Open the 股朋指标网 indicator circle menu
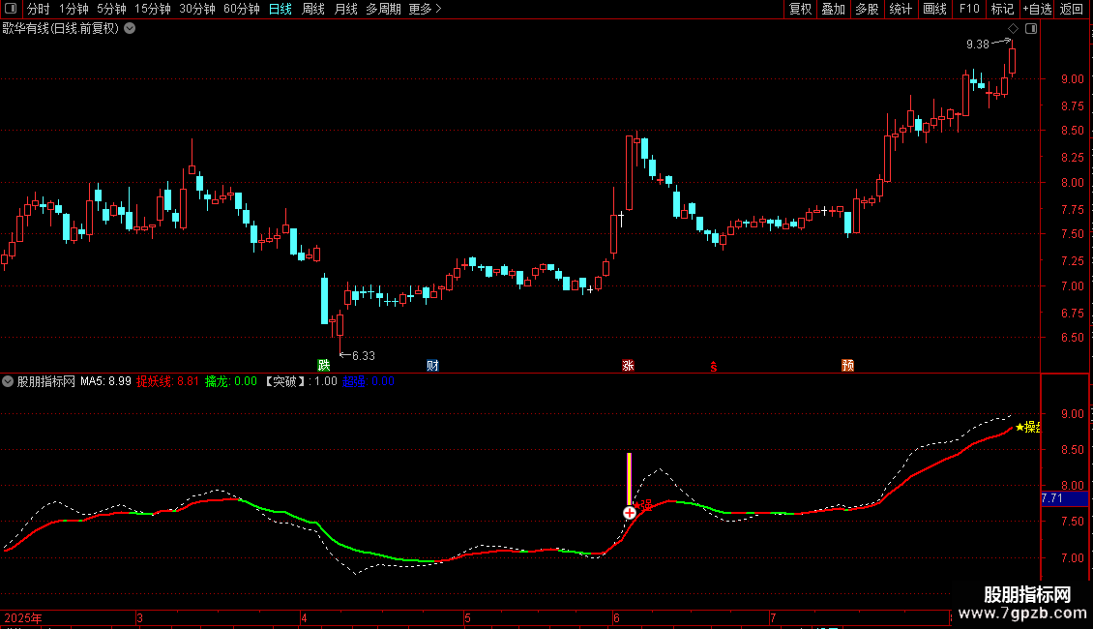1093x629 pixels. coord(8,381)
